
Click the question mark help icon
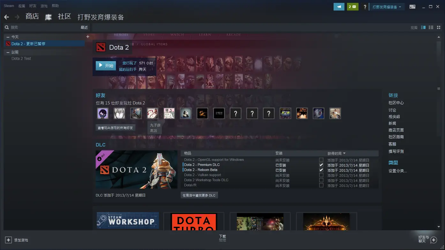[365, 7]
